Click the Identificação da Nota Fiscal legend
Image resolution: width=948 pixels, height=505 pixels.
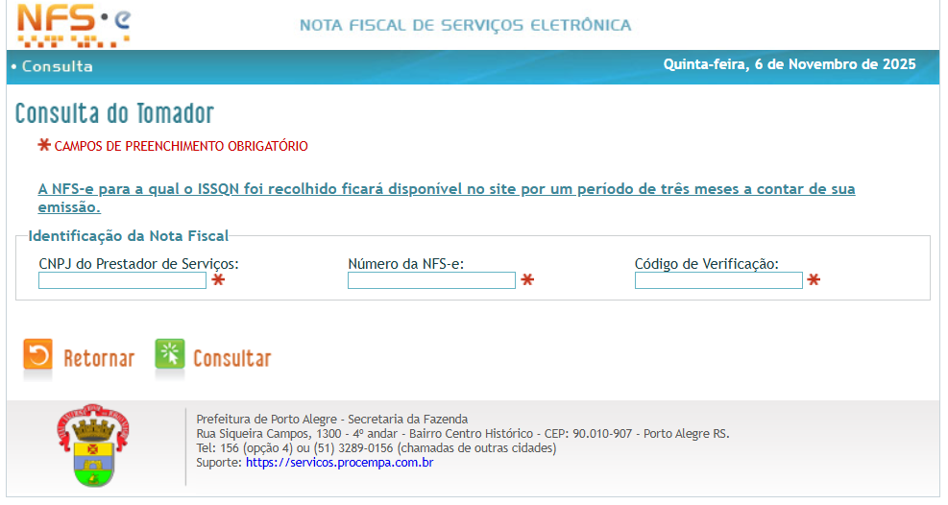point(128,236)
